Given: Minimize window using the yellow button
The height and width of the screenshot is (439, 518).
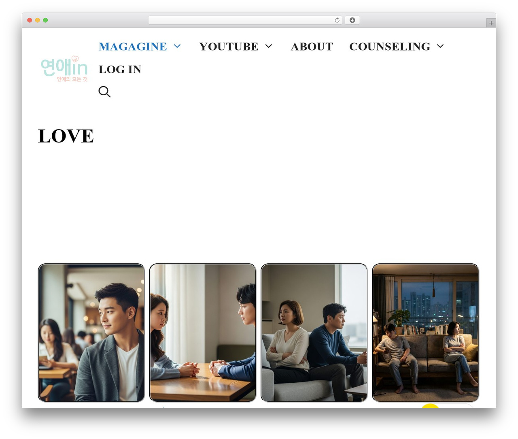Looking at the screenshot, I should pos(37,20).
